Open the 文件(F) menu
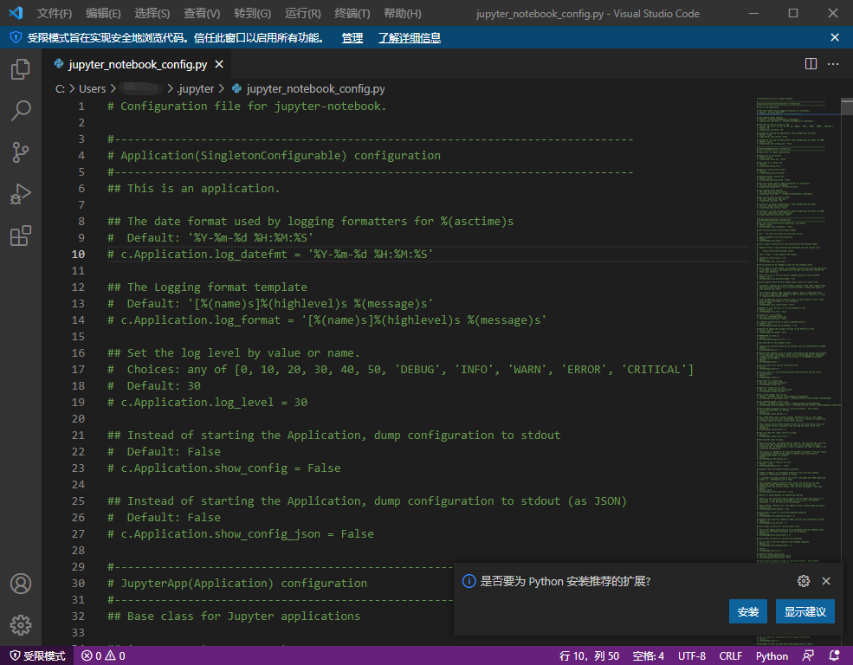Image resolution: width=853 pixels, height=665 pixels. click(x=55, y=13)
